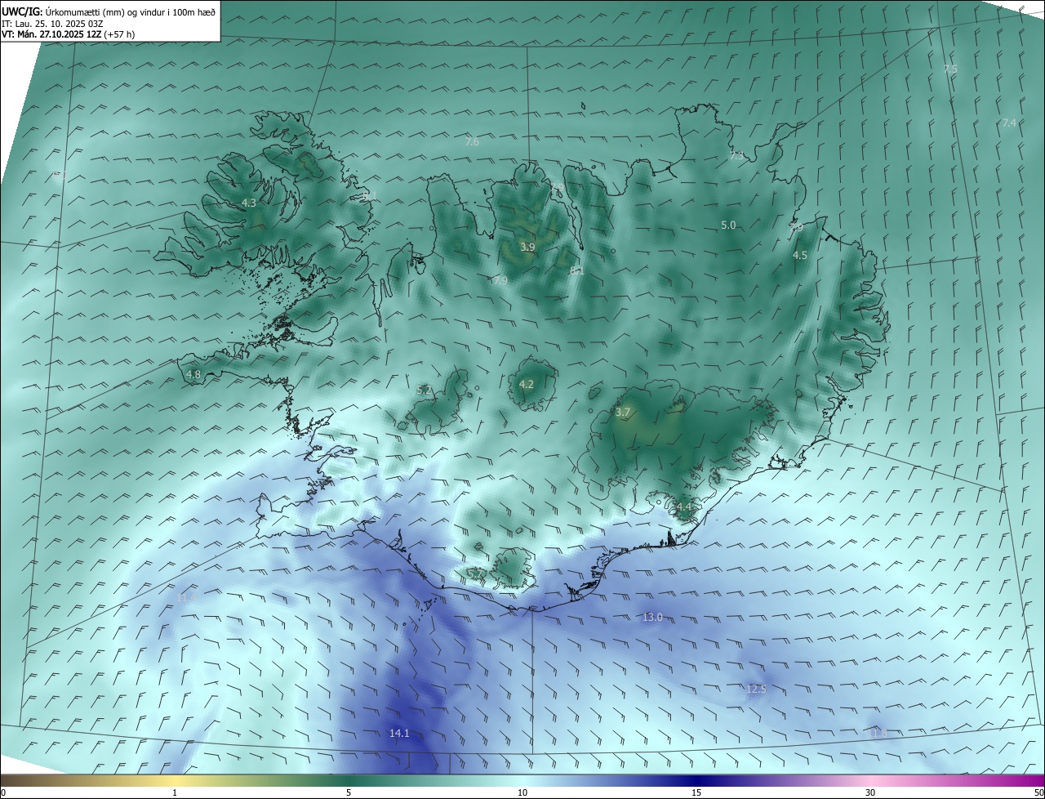The image size is (1045, 799).
Task: Click the 4.4 value label
Action: 684,507
